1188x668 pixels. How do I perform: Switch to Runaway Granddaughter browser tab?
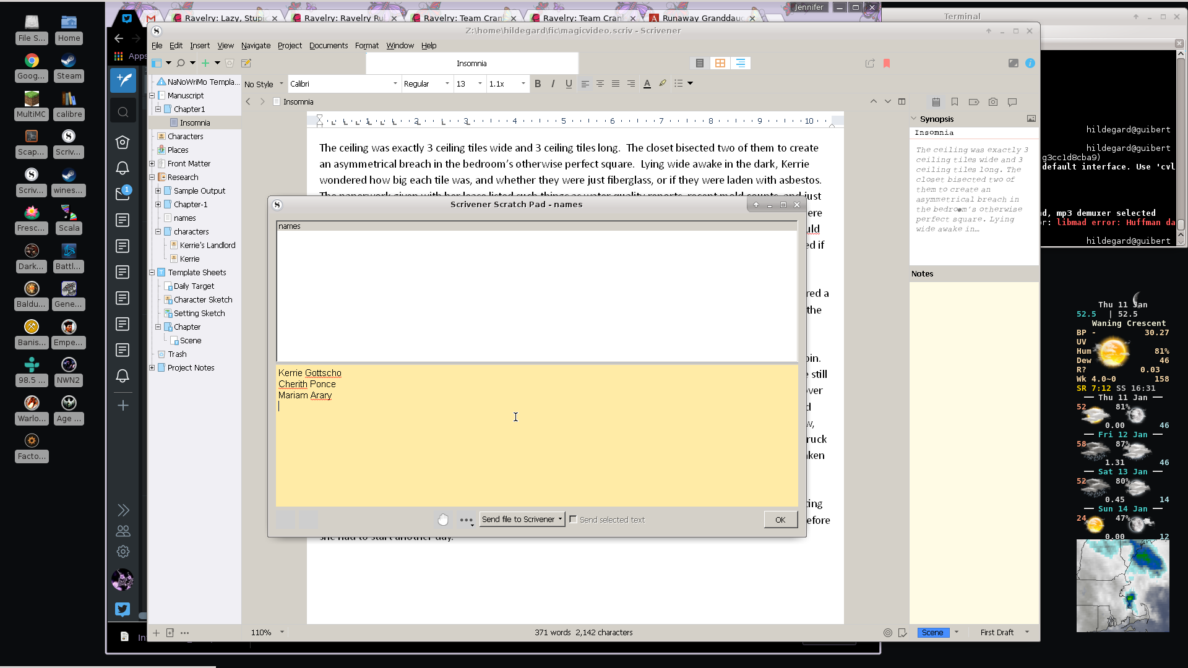[x=701, y=18]
